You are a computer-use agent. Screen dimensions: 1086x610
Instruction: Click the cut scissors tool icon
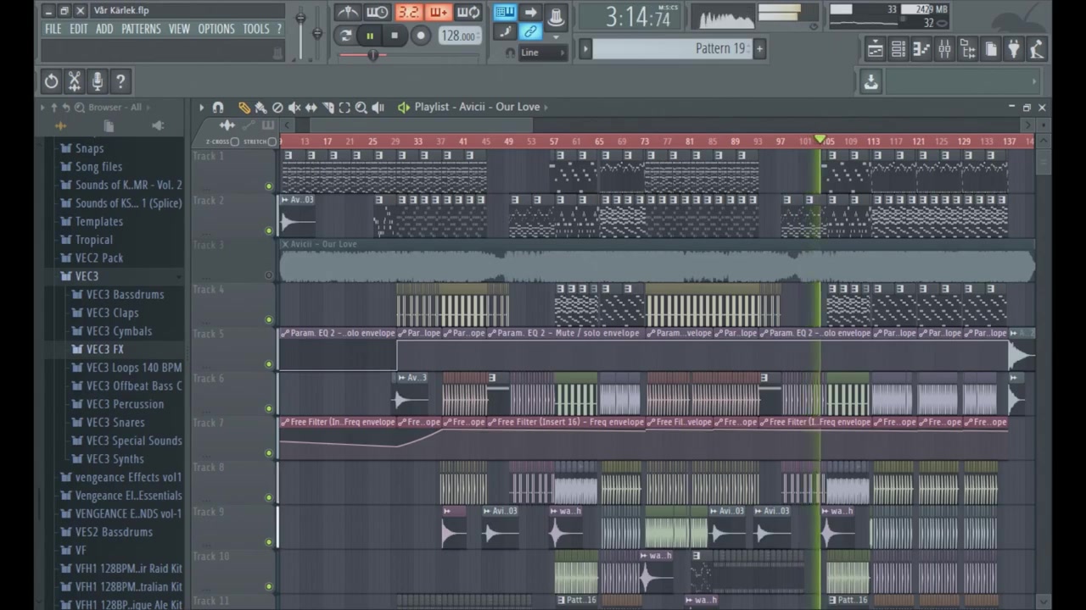pos(75,81)
